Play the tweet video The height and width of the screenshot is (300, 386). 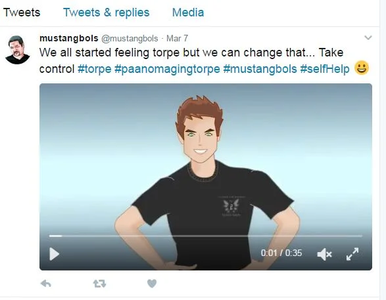(54, 254)
